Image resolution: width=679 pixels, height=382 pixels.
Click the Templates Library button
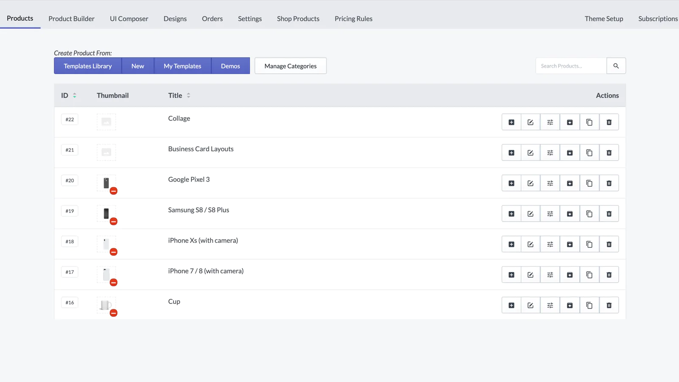[87, 66]
